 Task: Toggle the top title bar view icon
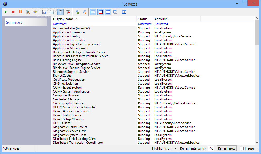coord(108,12)
